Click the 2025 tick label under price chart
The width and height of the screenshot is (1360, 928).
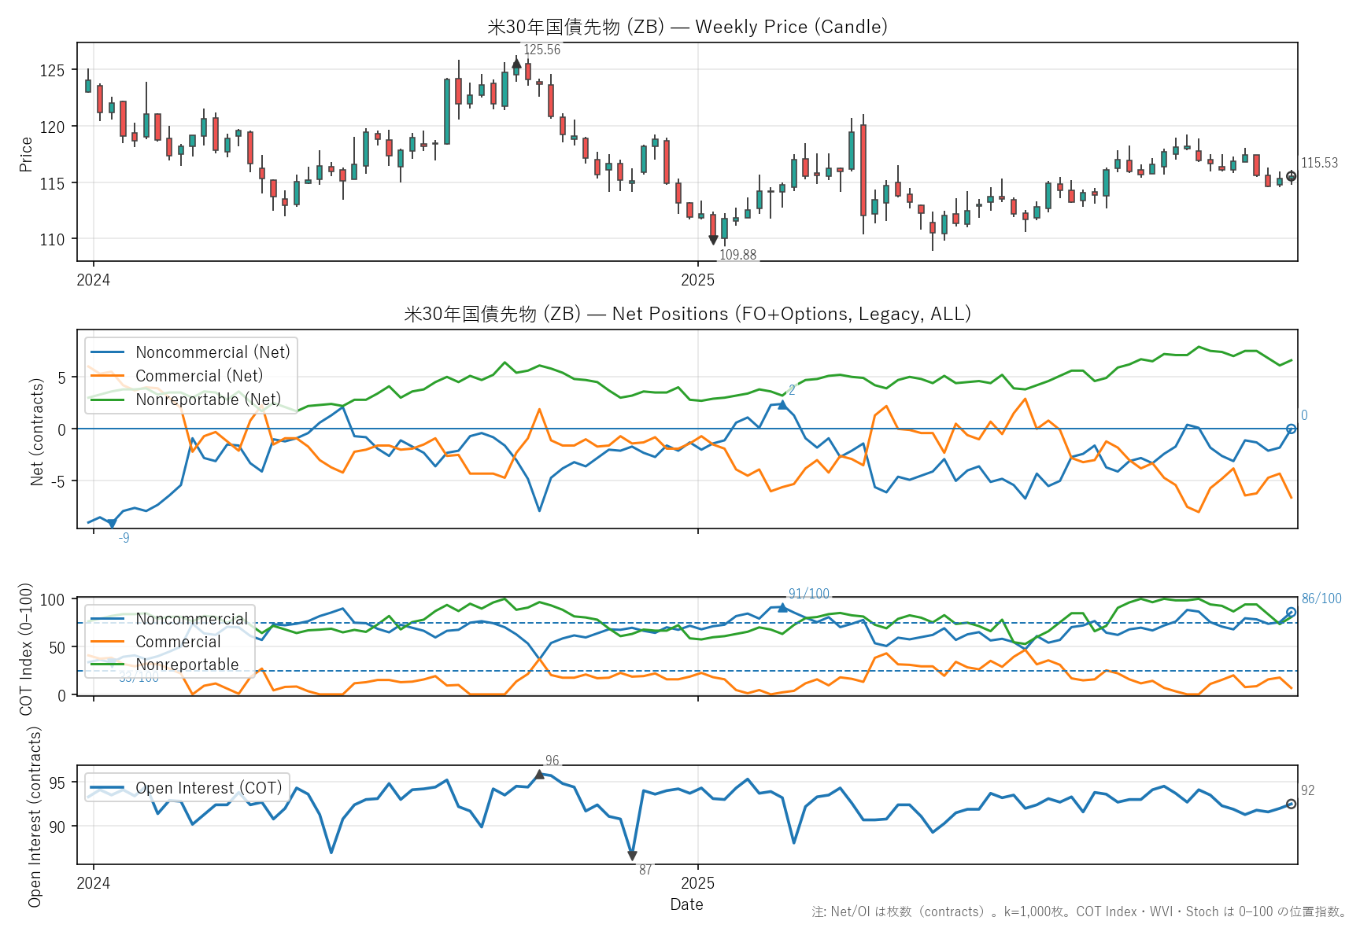tap(697, 280)
